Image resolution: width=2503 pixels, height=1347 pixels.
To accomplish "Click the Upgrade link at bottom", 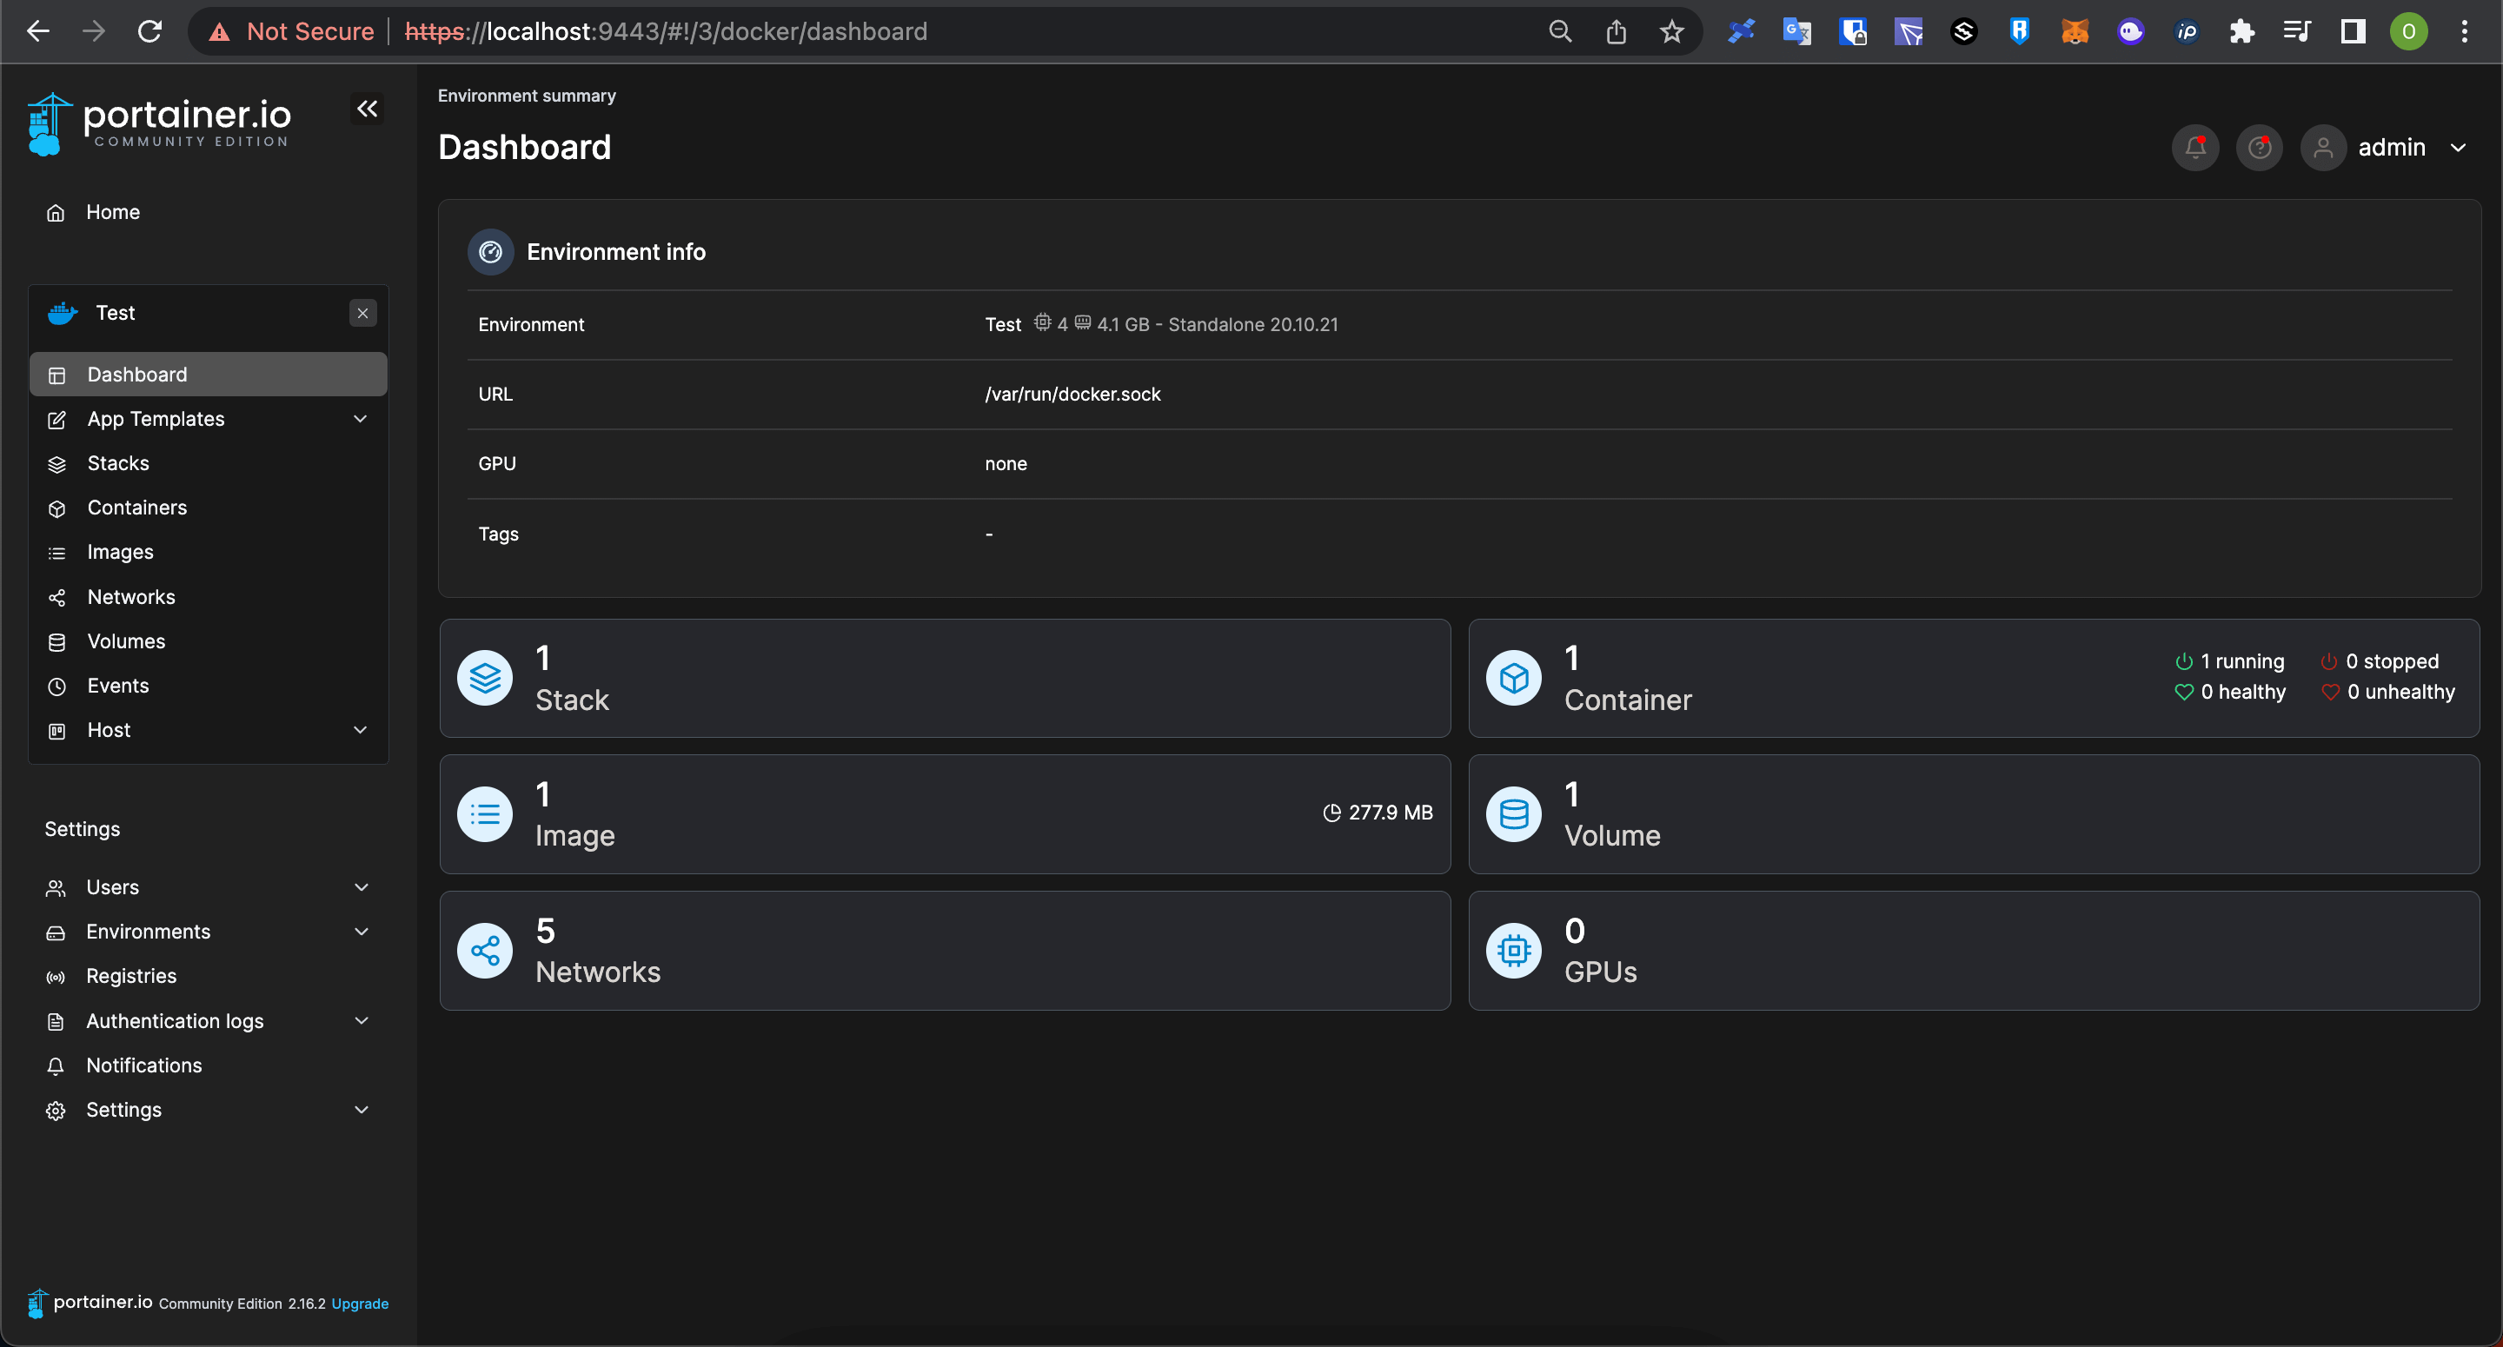I will 360,1304.
